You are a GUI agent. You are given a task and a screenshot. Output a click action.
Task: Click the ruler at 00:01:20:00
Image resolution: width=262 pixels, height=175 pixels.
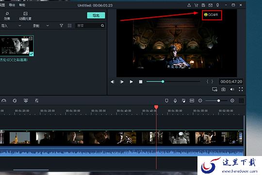[22, 111]
